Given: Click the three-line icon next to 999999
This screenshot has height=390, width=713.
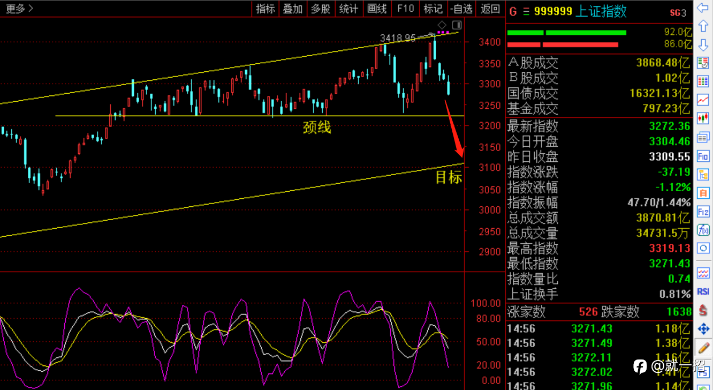Looking at the screenshot, I should click(x=525, y=11).
